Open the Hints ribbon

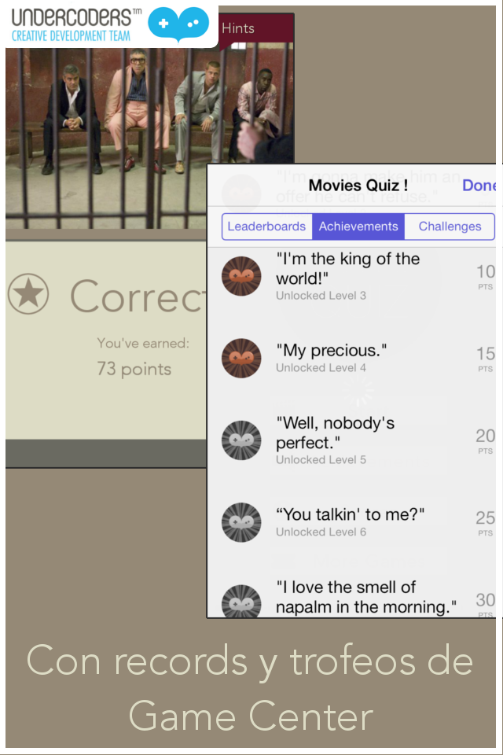pos(256,29)
